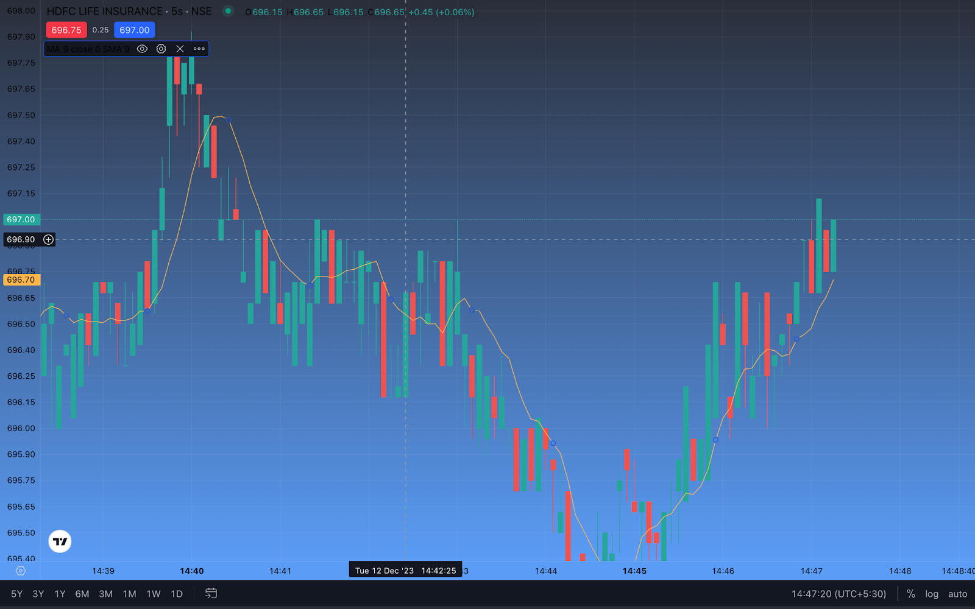Image resolution: width=975 pixels, height=609 pixels.
Task: Open timezone menu 14:47:20 (UTC+5:30)
Action: pyautogui.click(x=838, y=594)
